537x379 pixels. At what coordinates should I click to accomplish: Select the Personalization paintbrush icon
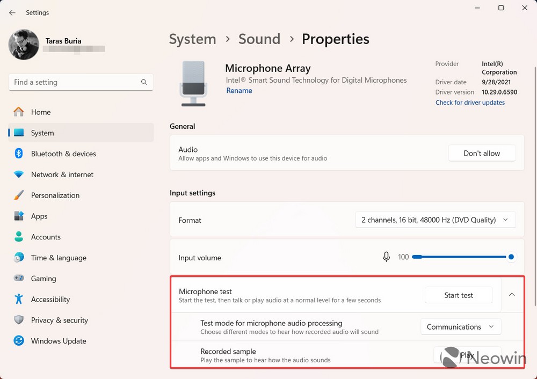(x=19, y=195)
